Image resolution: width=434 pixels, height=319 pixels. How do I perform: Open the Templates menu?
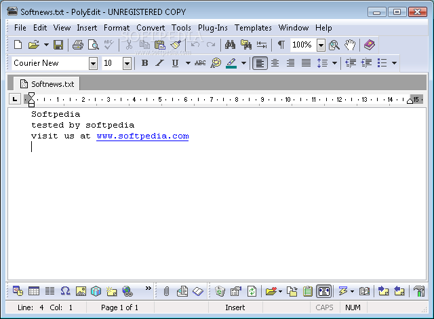(x=253, y=28)
